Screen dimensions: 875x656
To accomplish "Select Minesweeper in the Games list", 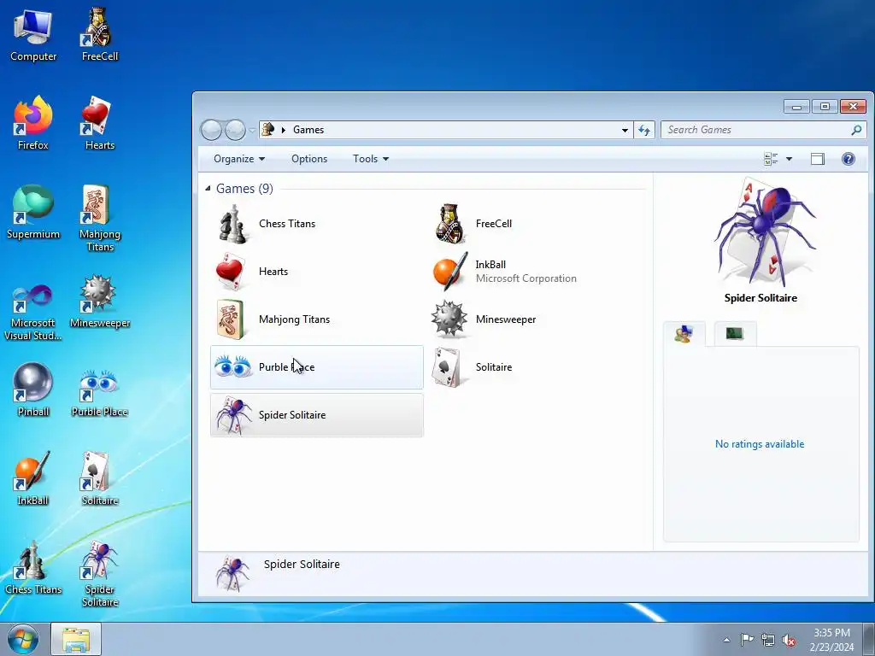I will [x=533, y=319].
